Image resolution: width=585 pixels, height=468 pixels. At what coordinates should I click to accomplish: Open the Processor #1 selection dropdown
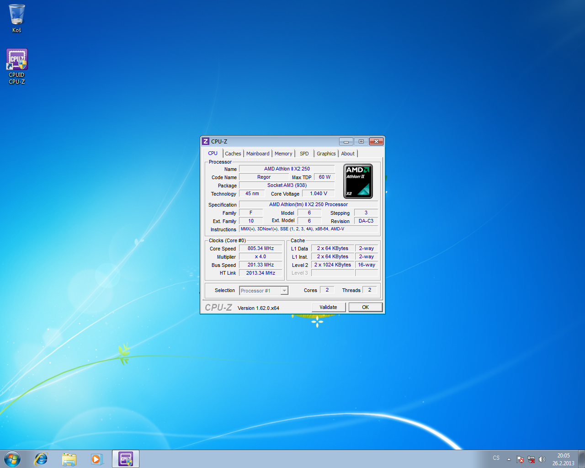point(264,291)
